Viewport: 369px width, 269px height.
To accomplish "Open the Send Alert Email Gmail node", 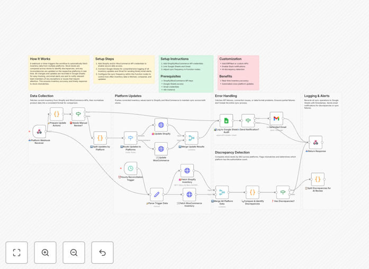I will tap(276, 118).
